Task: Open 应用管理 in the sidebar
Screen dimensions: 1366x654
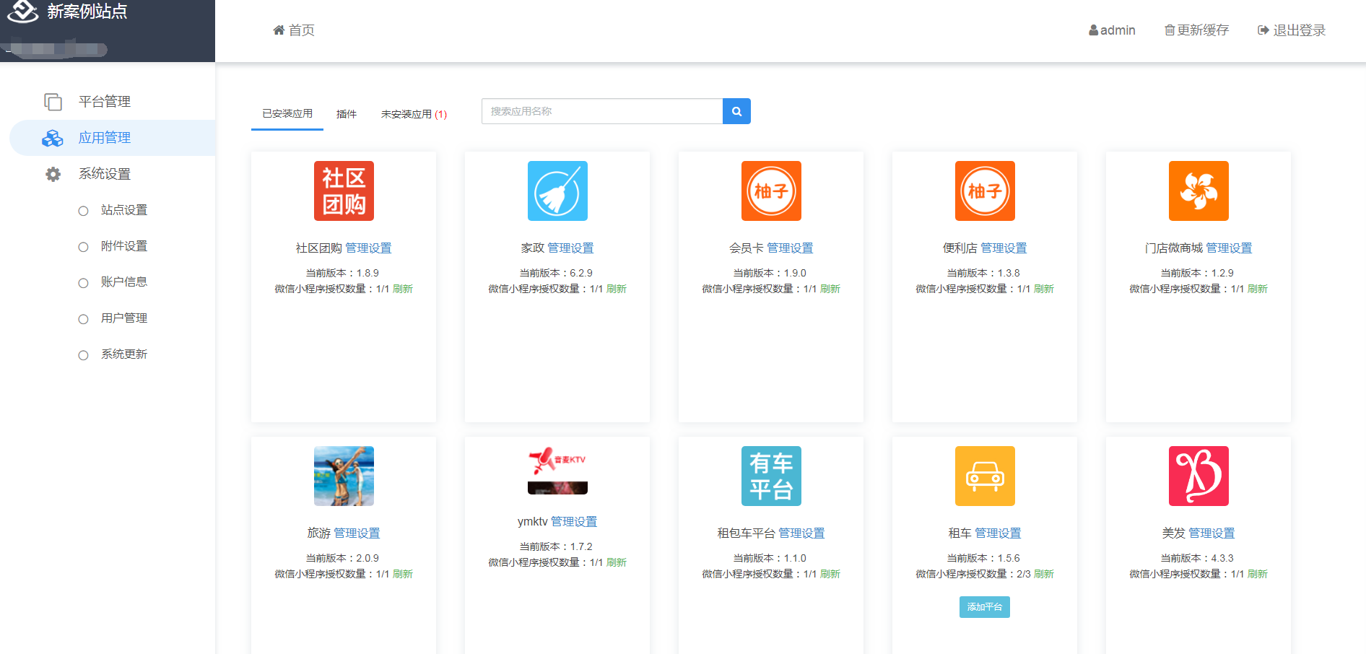Action: click(105, 138)
